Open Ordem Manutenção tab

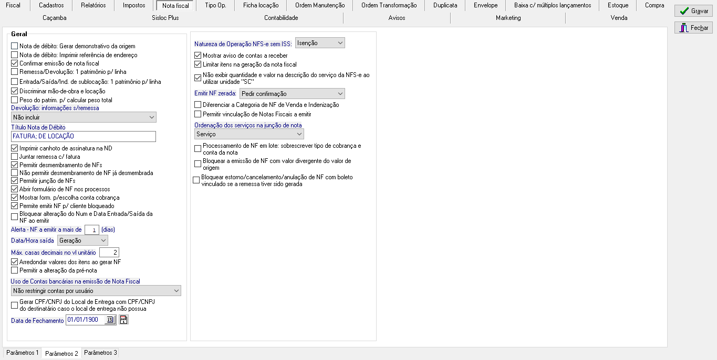320,5
